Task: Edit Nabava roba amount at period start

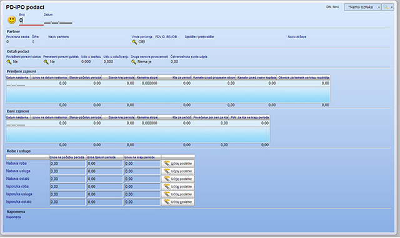Action: click(67, 164)
